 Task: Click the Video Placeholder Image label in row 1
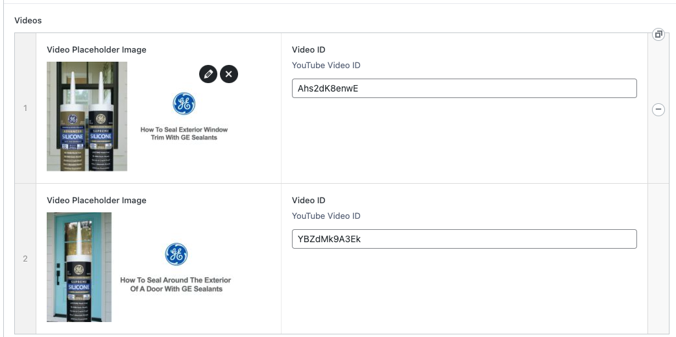point(97,50)
